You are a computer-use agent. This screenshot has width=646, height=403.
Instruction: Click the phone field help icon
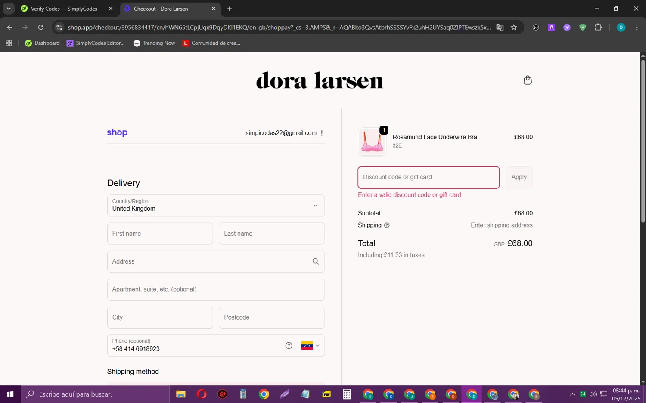click(289, 346)
